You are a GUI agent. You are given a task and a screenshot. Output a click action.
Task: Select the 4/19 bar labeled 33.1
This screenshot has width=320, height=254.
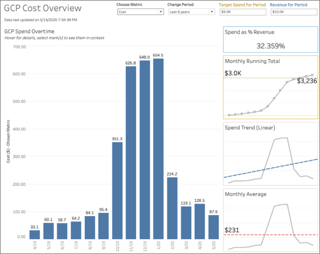pyautogui.click(x=35, y=234)
